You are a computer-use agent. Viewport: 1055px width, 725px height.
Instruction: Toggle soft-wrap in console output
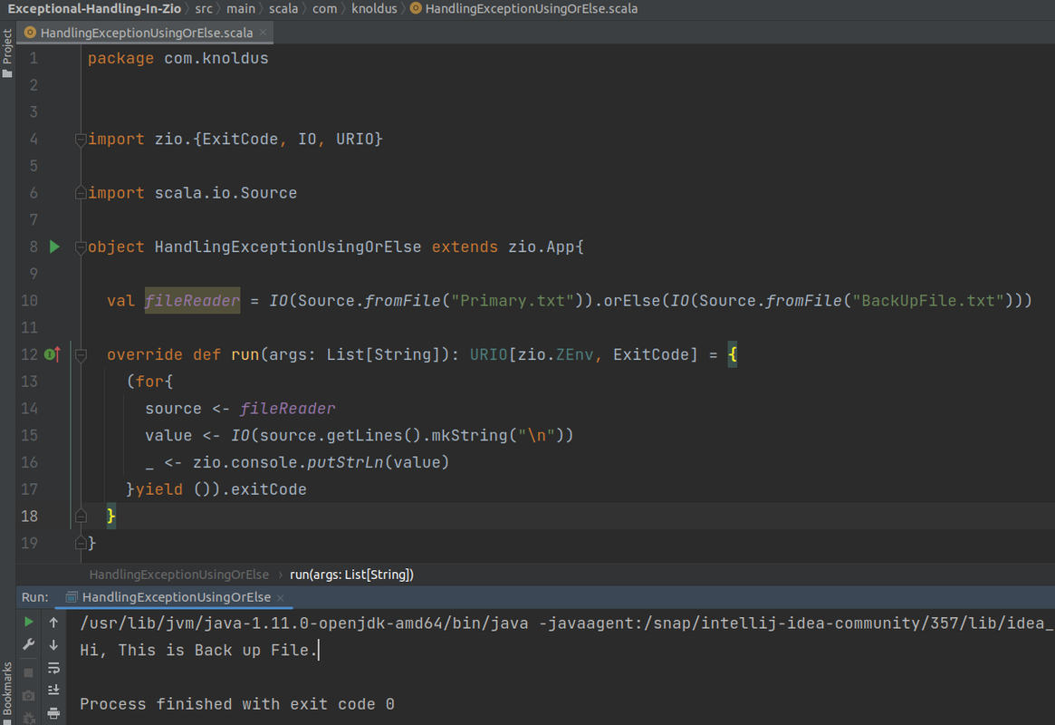pos(53,668)
